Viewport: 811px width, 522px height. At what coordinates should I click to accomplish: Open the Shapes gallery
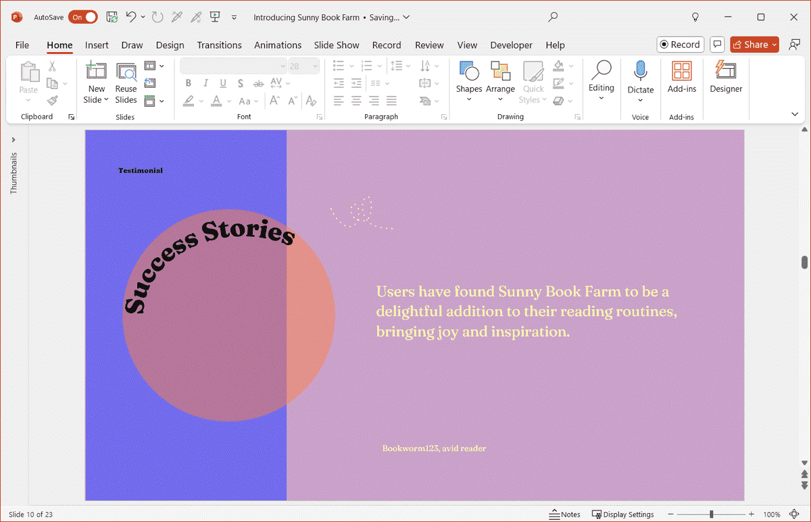click(469, 82)
